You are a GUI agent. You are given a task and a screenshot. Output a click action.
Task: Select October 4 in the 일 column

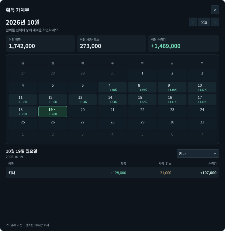tap(23, 87)
